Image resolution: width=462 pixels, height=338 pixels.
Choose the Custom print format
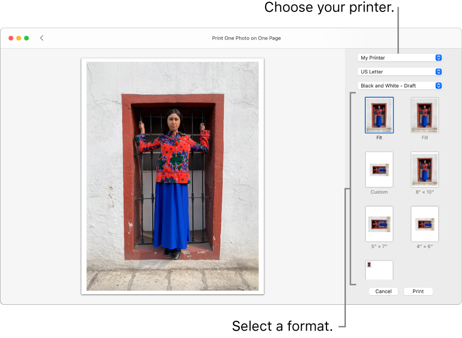[379, 169]
